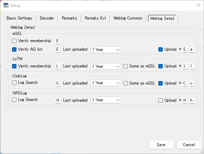Image resolution: width=204 pixels, height=154 pixels.
Task: Switch to Basic Settings tab
Action: 19,18
